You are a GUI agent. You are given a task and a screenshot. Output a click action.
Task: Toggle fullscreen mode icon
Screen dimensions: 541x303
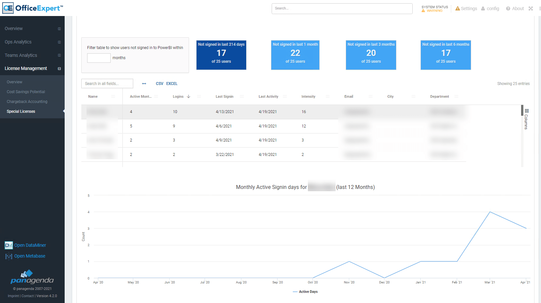pyautogui.click(x=531, y=8)
